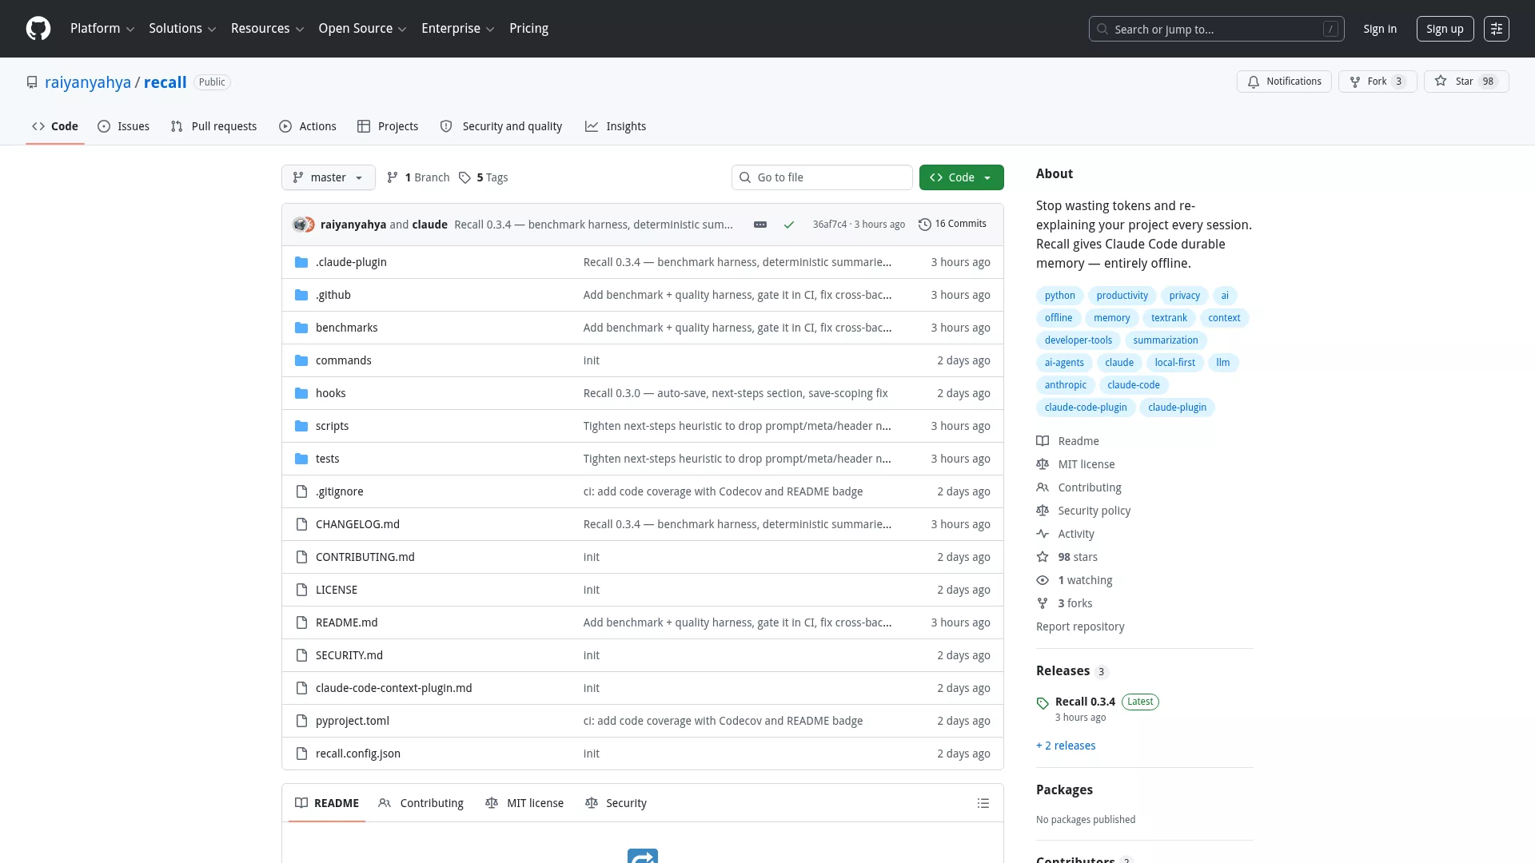Click the tag icon beside 5 Tags
Viewport: 1535px width, 863px height.
[x=464, y=177]
